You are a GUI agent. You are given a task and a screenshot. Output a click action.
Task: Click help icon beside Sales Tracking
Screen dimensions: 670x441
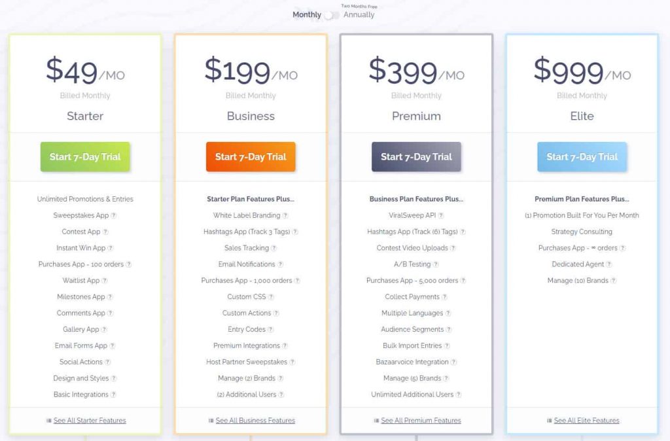tap(274, 248)
